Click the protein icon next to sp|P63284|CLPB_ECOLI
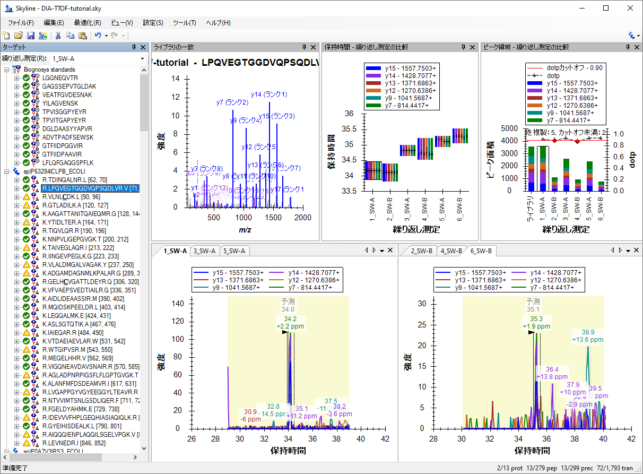Screen dimensions: 643x474 (x=17, y=171)
